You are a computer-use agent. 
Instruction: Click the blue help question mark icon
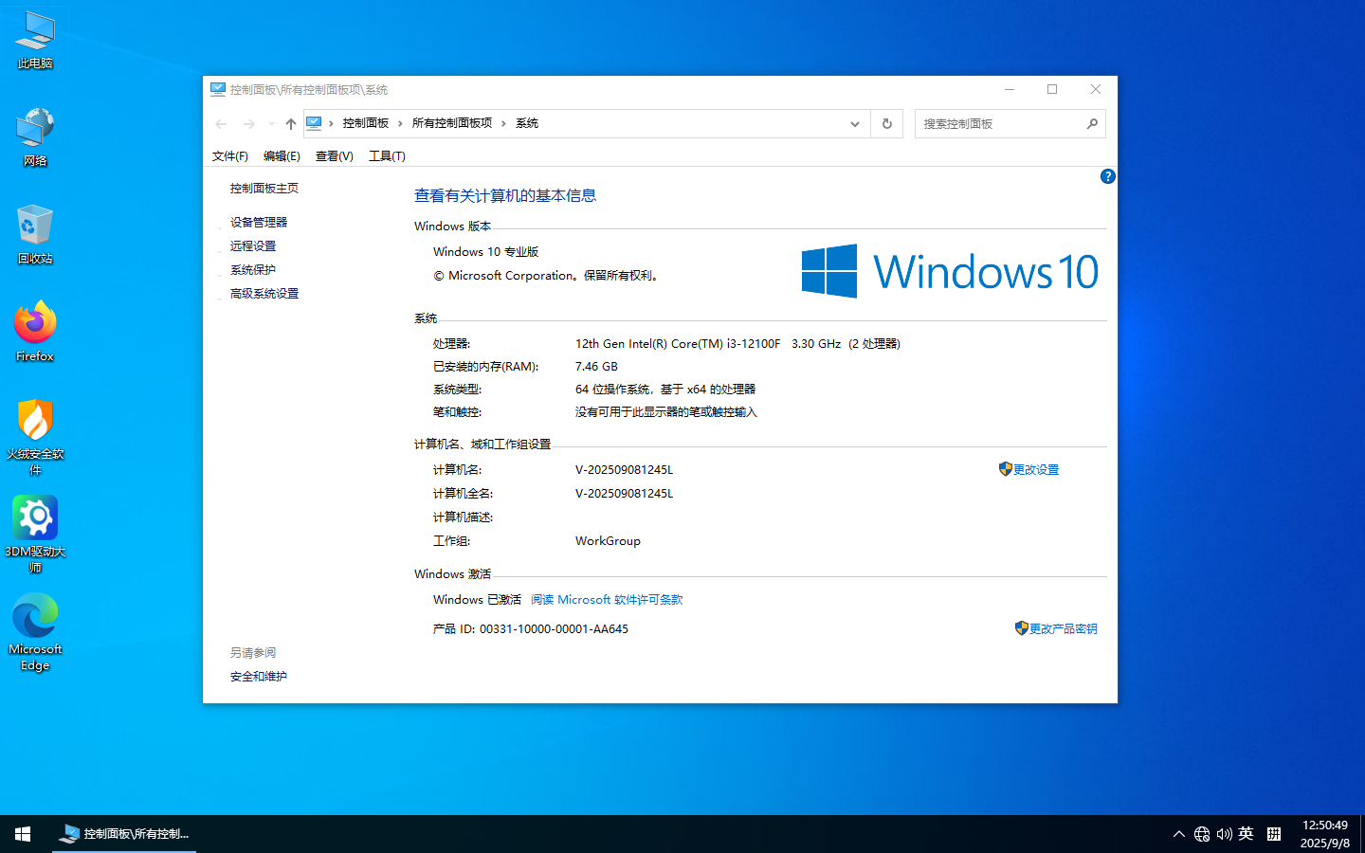click(x=1107, y=176)
